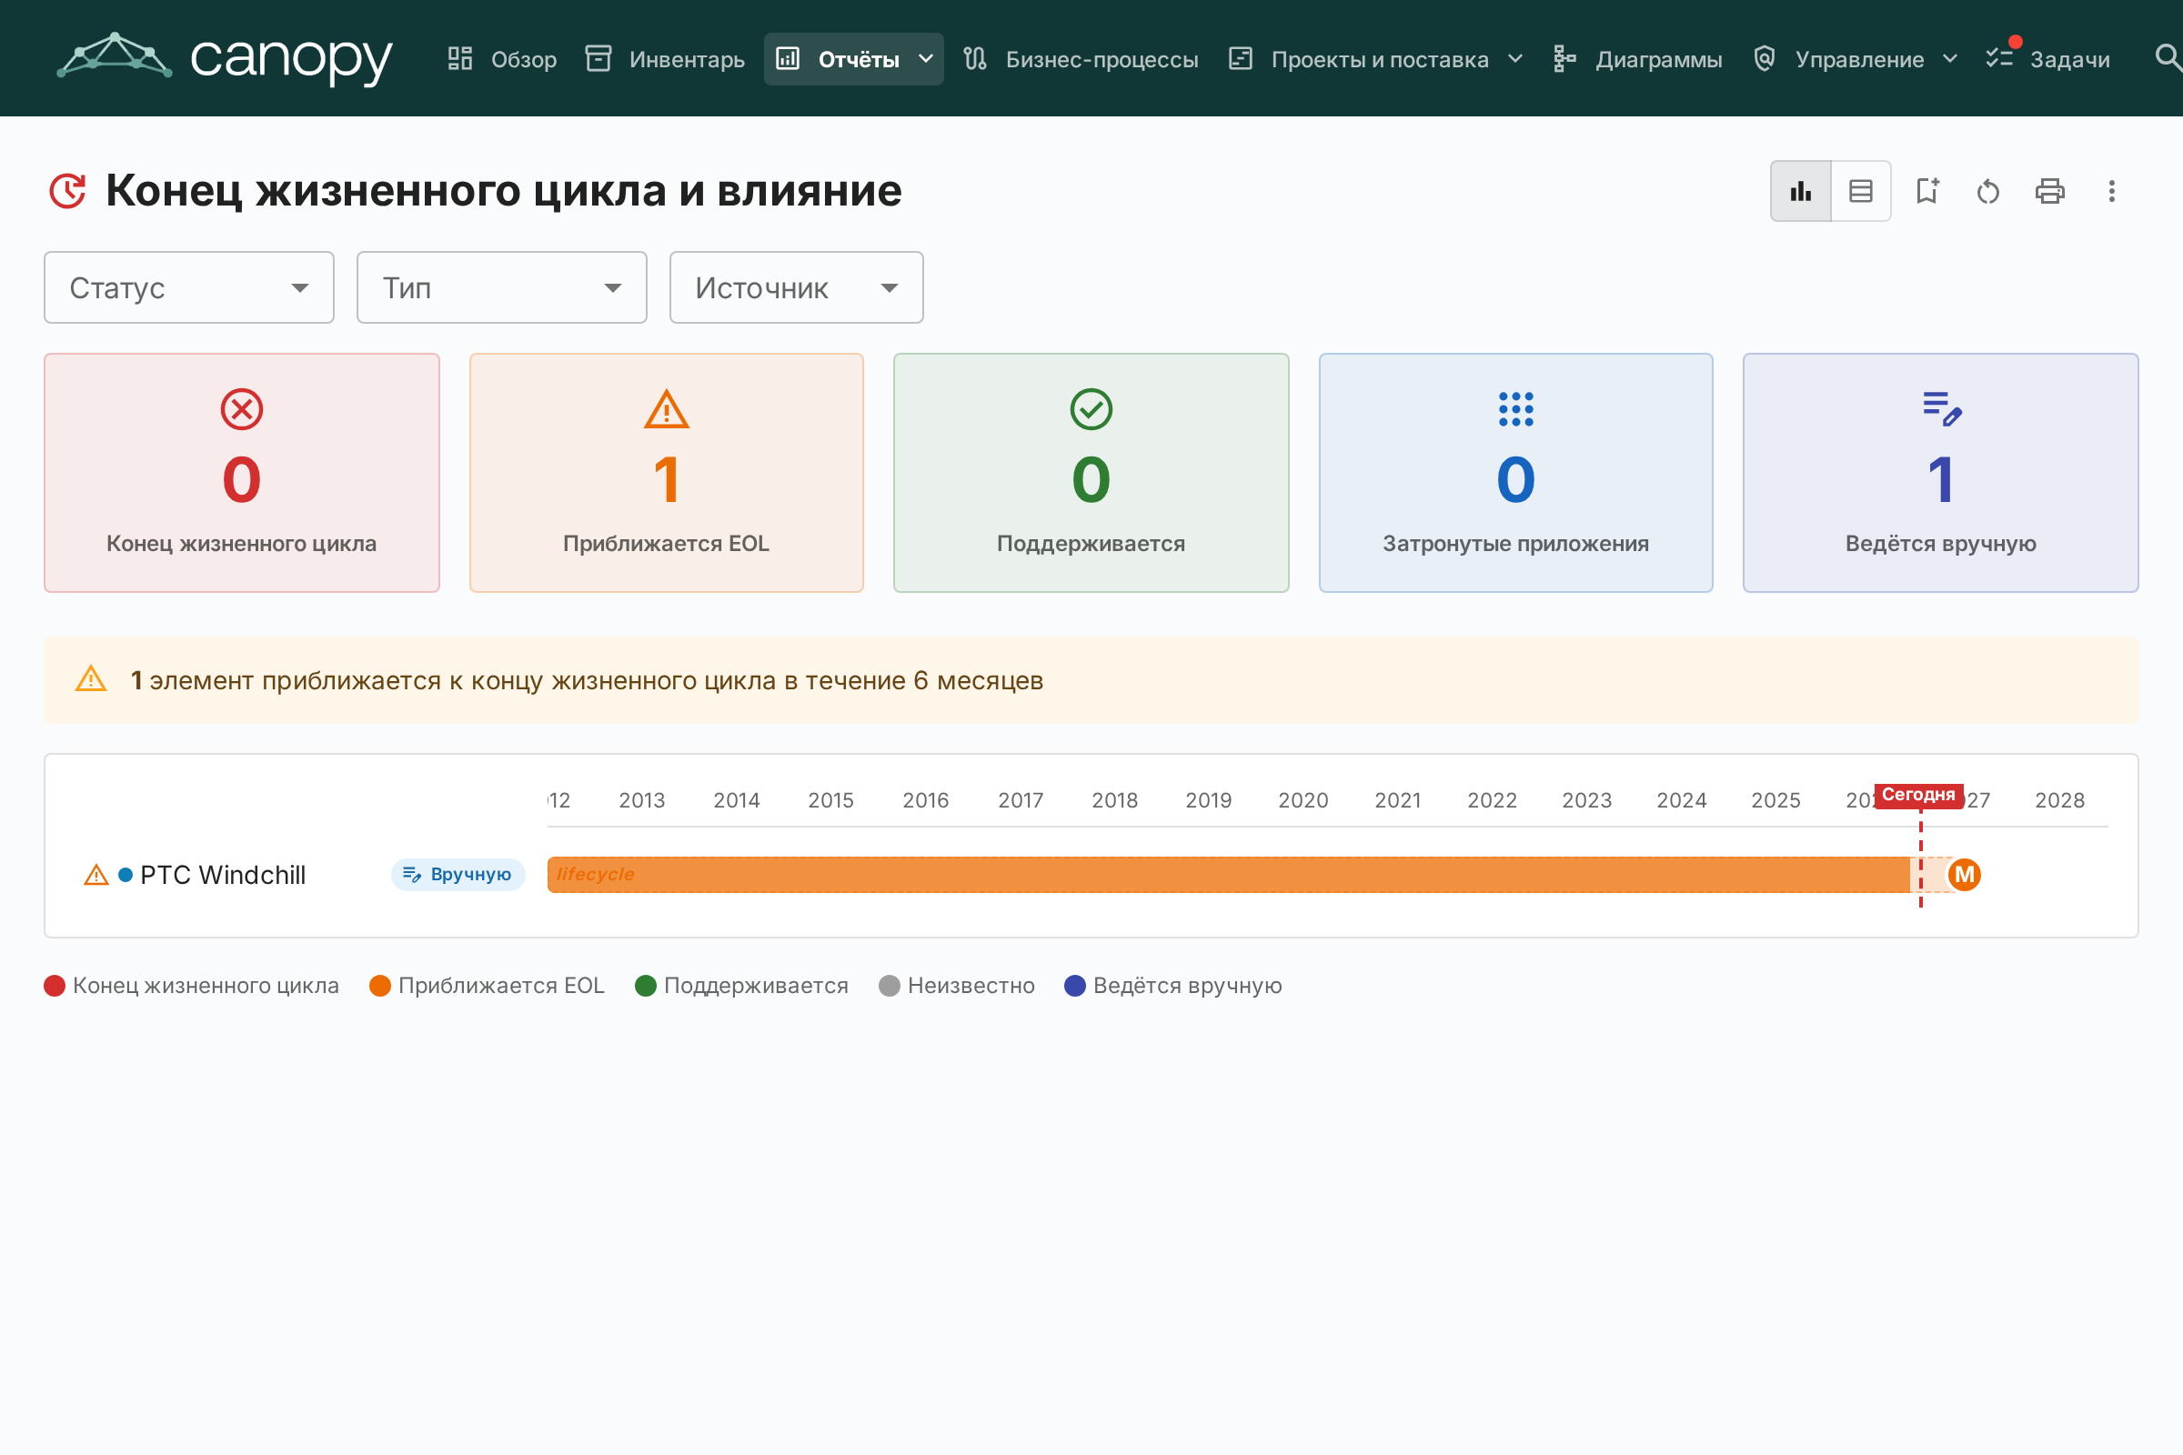
Task: Save report as bookmark
Action: [x=1927, y=191]
